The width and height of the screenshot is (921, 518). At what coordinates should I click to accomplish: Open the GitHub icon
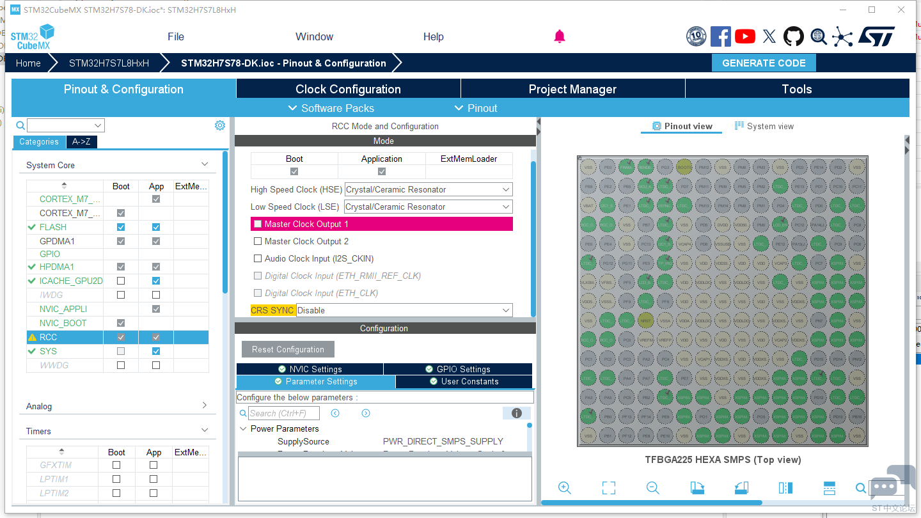(794, 36)
